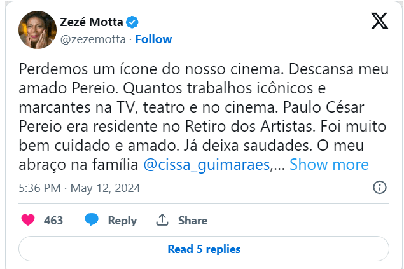Expand the post with Show more
Viewport: 404px width, 269px height.
pyautogui.click(x=329, y=165)
